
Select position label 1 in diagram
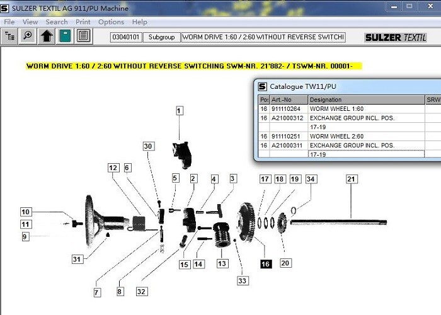180,110
